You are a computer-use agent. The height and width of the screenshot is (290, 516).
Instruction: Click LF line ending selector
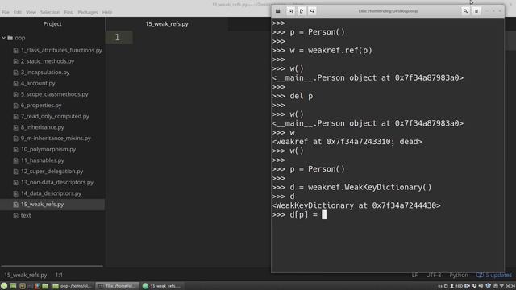(414, 275)
